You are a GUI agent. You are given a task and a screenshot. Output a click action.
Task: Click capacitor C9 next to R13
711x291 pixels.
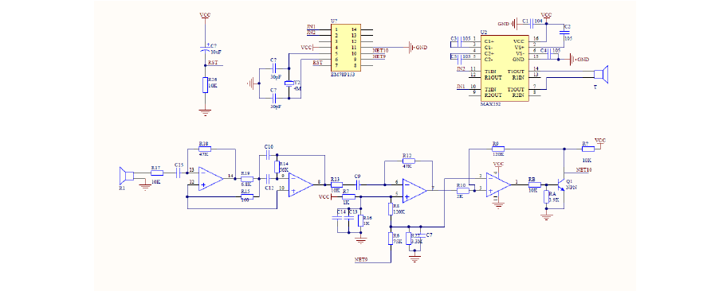coord(357,184)
